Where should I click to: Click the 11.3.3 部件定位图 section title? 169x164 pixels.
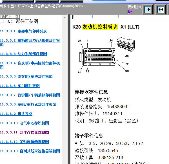click(19, 21)
